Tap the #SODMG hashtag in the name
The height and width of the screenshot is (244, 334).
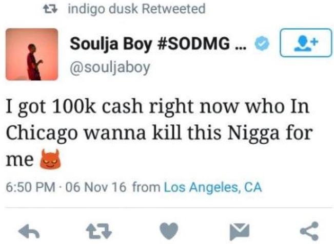[x=193, y=43]
